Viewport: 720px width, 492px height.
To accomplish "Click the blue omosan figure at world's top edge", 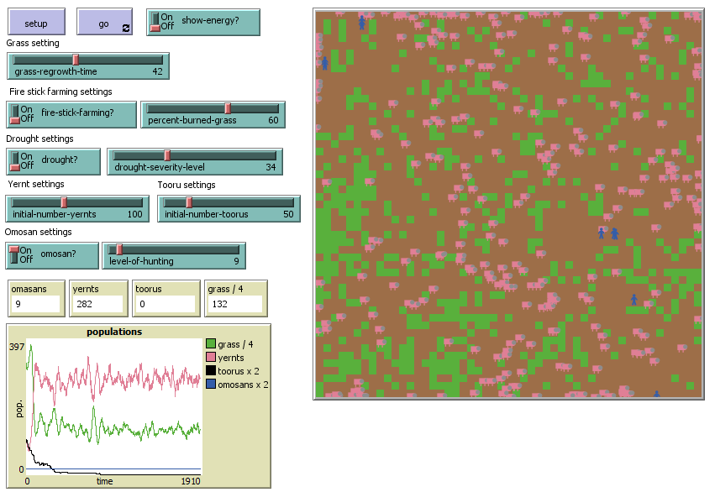I will pyautogui.click(x=362, y=22).
